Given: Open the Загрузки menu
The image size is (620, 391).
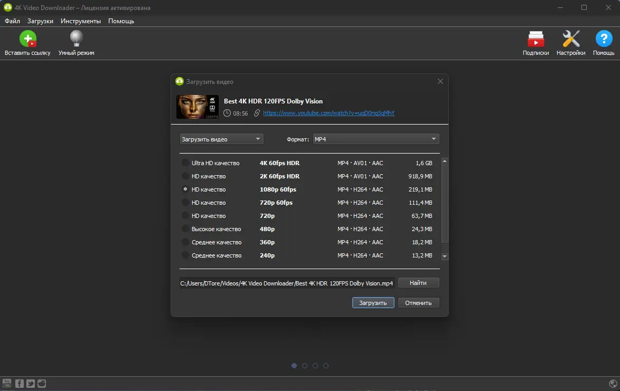Looking at the screenshot, I should pos(40,21).
